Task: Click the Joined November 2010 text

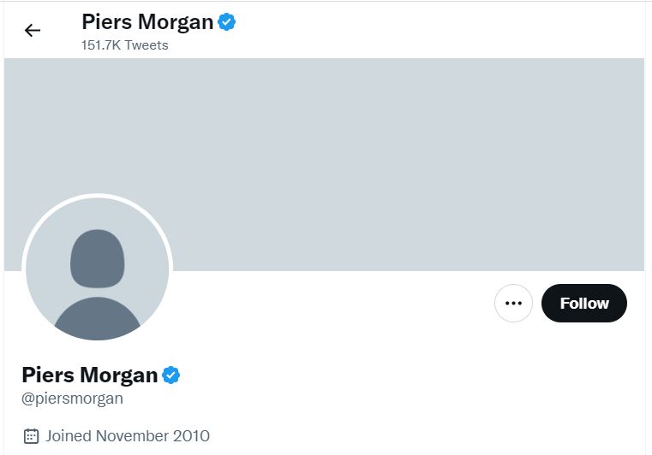Action: 128,436
